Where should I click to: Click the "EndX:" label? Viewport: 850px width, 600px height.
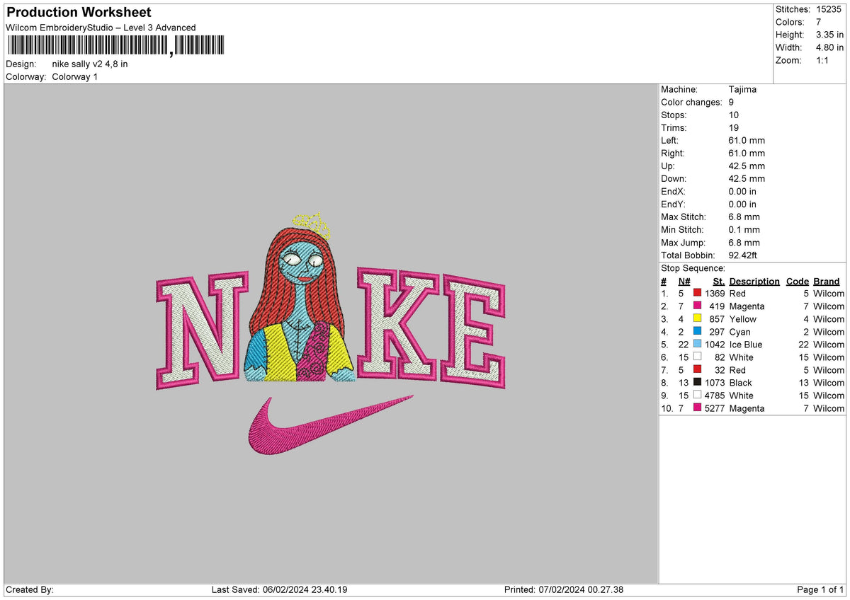(674, 191)
